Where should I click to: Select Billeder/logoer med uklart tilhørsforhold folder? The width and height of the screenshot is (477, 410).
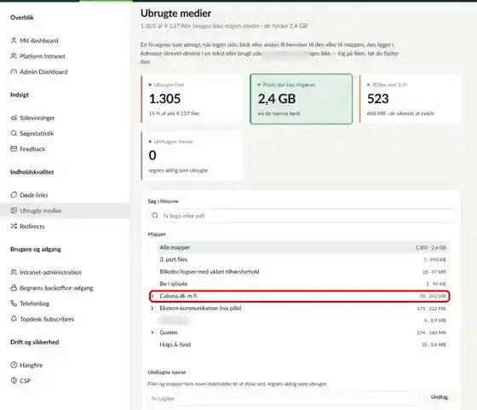[303, 272]
